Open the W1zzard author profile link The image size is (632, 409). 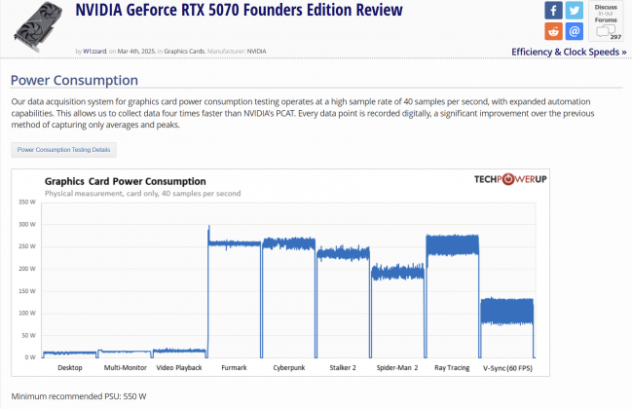94,52
